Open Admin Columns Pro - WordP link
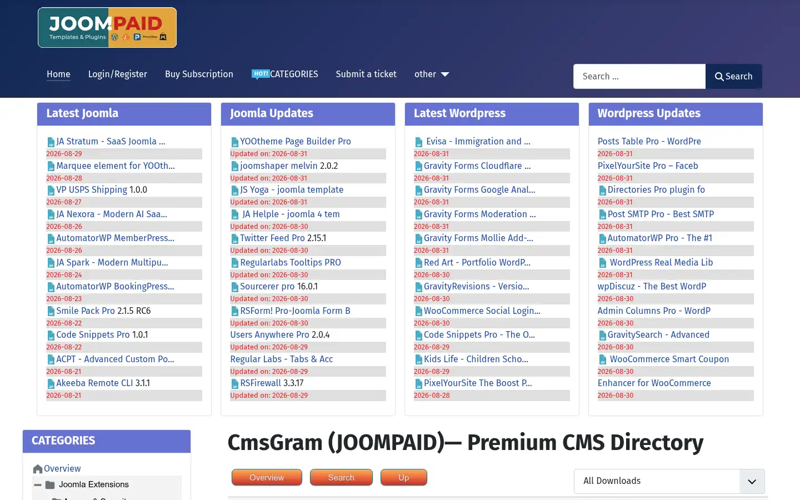This screenshot has height=500, width=800. (654, 311)
